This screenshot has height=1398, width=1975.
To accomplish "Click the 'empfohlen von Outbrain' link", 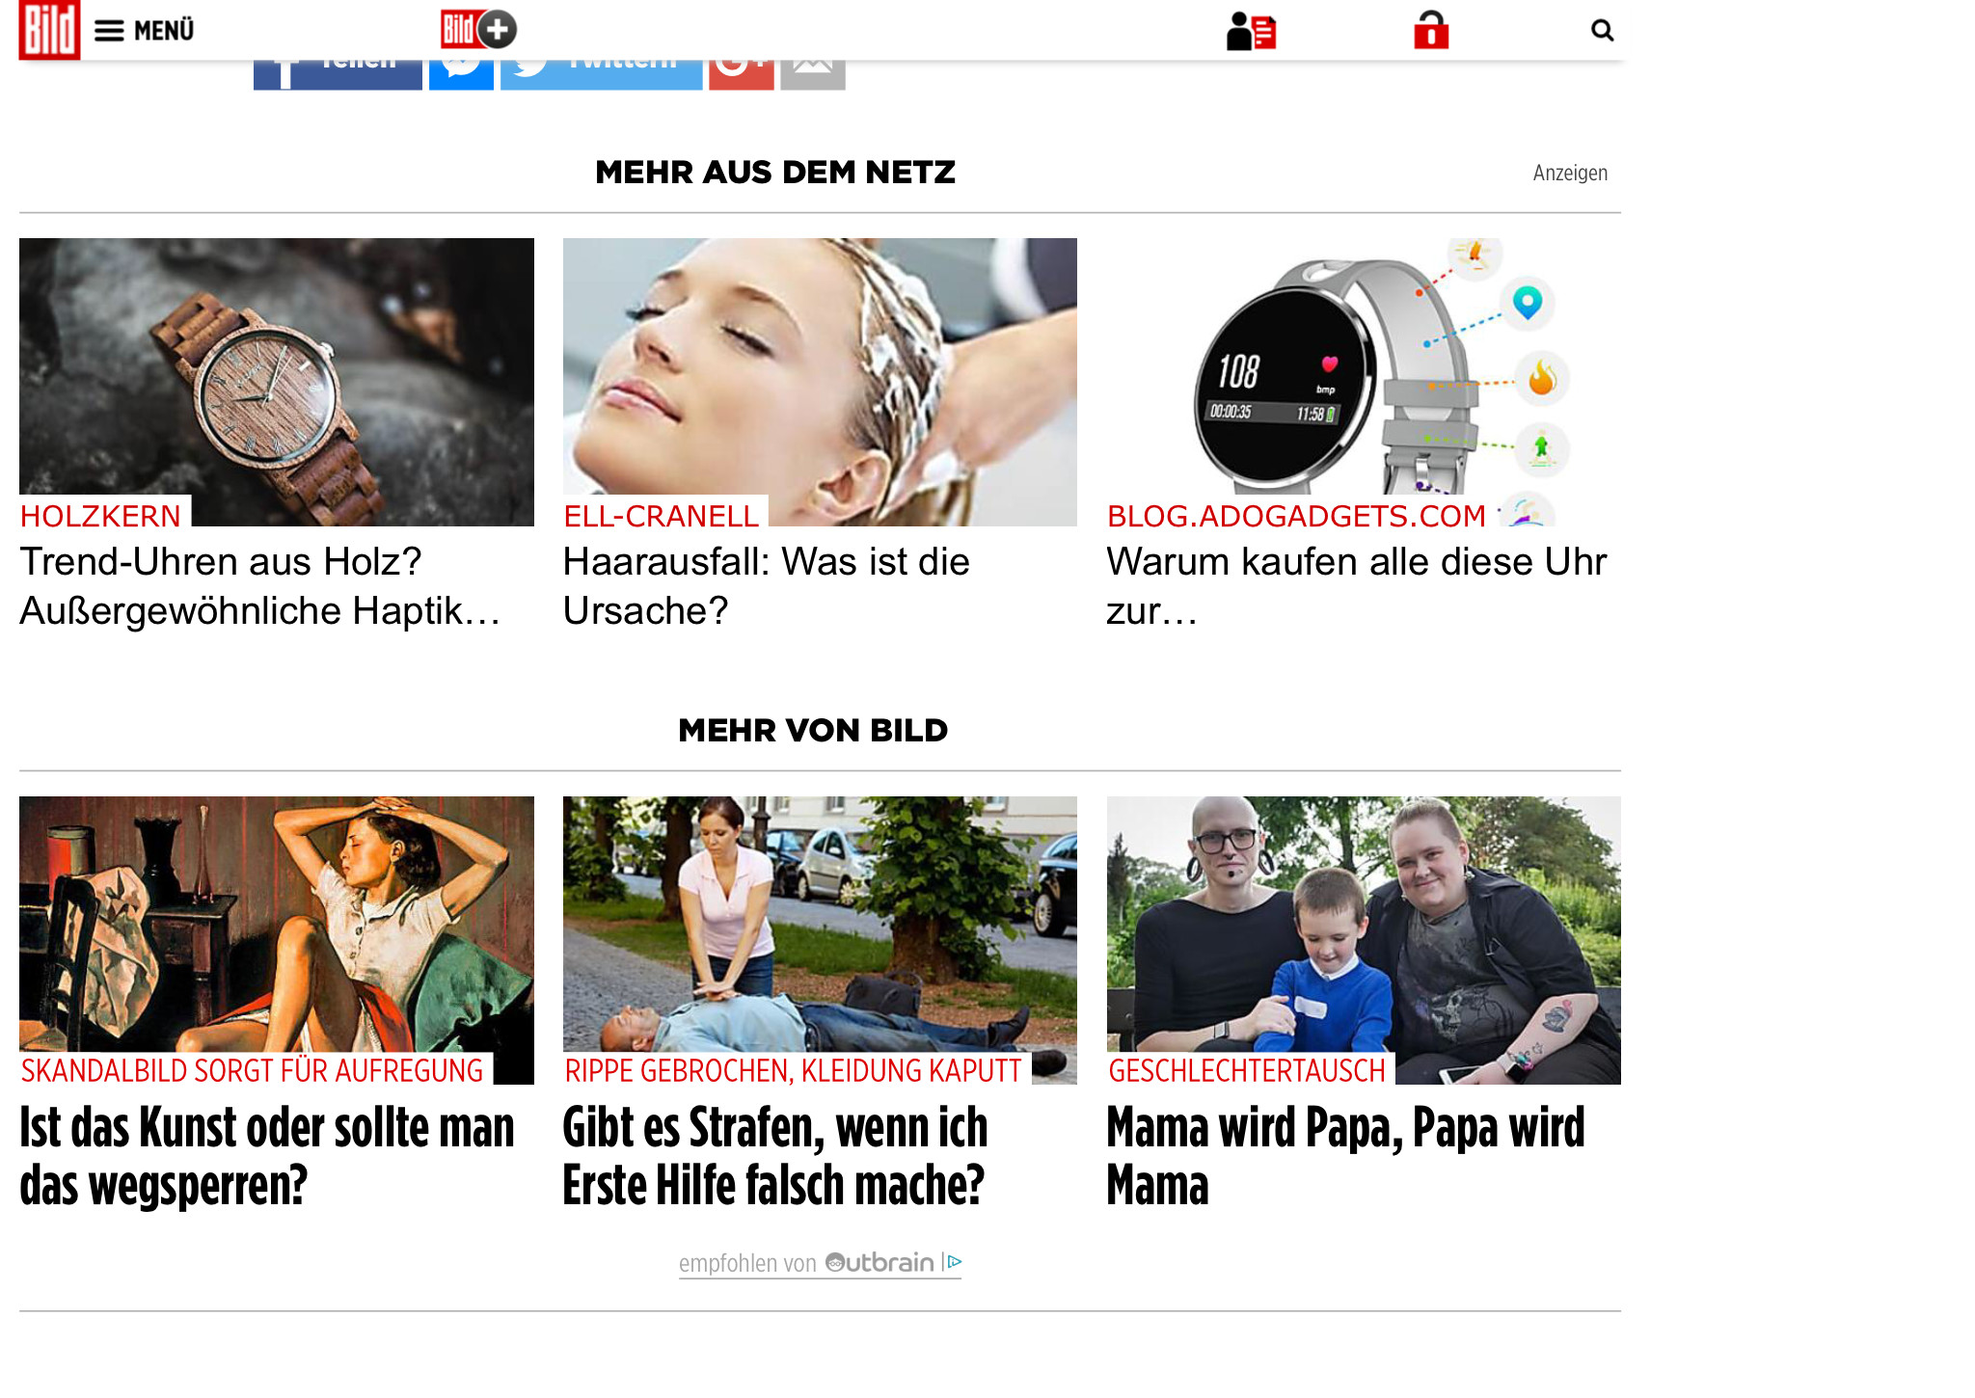I will coord(806,1263).
